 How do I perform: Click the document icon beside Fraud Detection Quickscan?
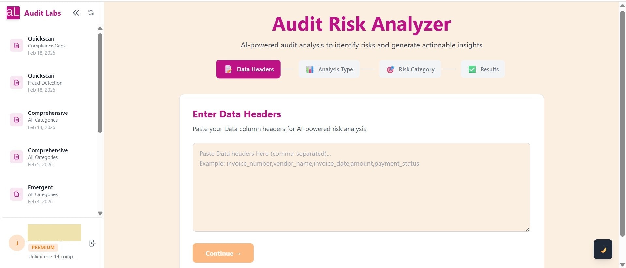point(16,82)
